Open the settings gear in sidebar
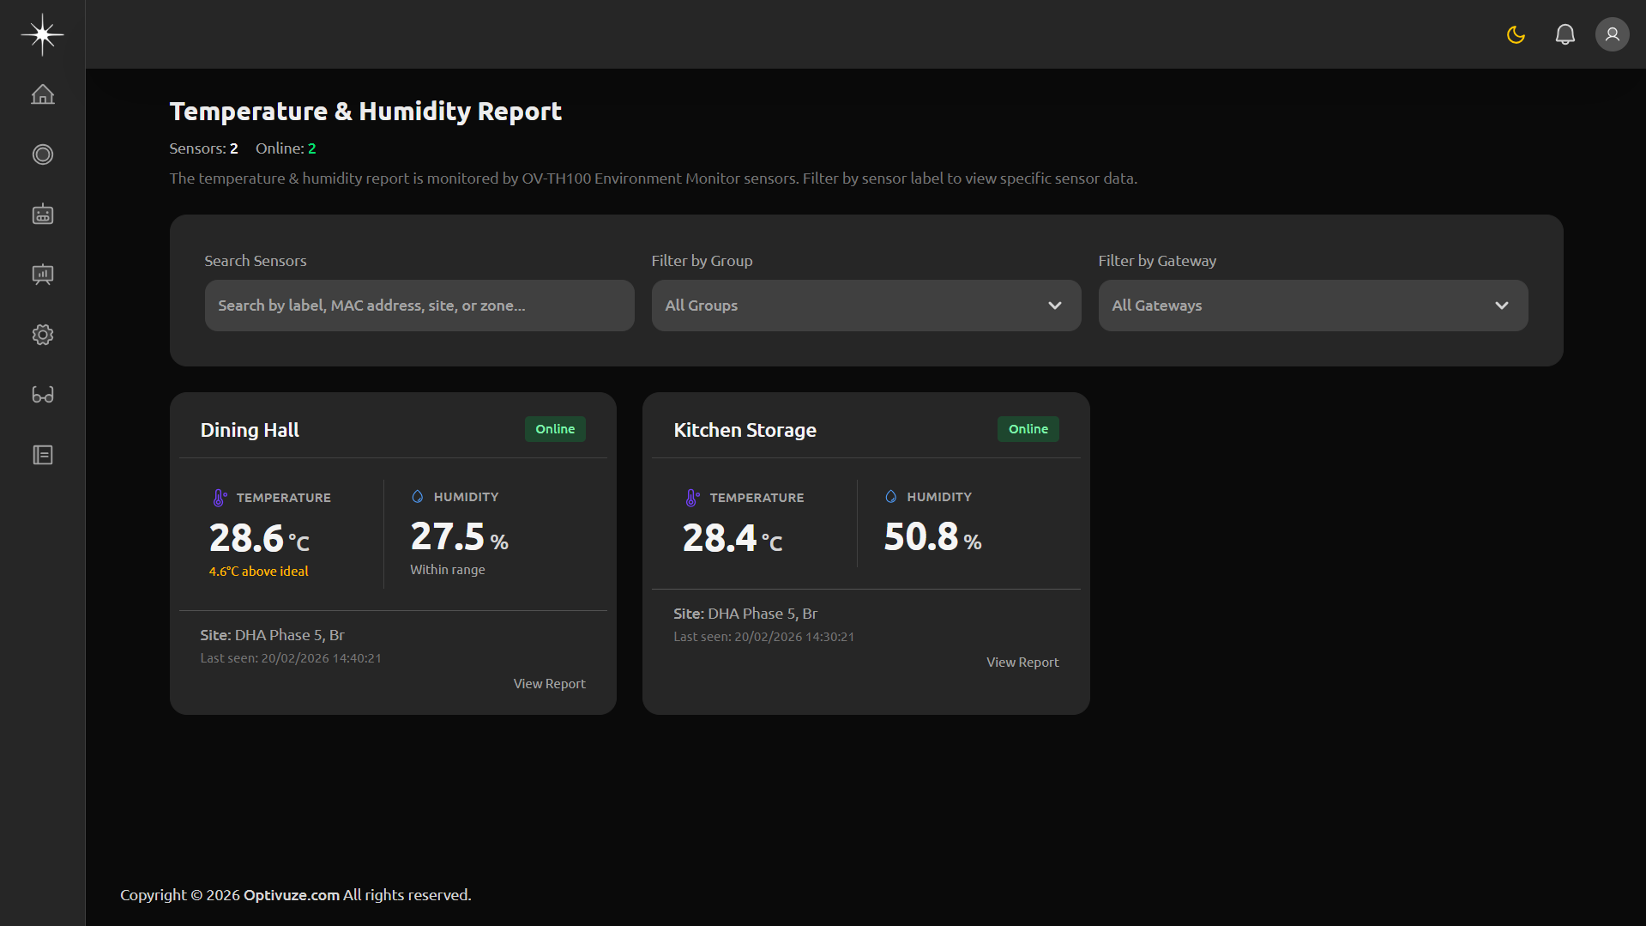Screen dimensions: 1646x926 42,335
